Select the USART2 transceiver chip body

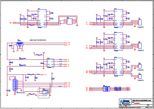[x=119, y=41]
